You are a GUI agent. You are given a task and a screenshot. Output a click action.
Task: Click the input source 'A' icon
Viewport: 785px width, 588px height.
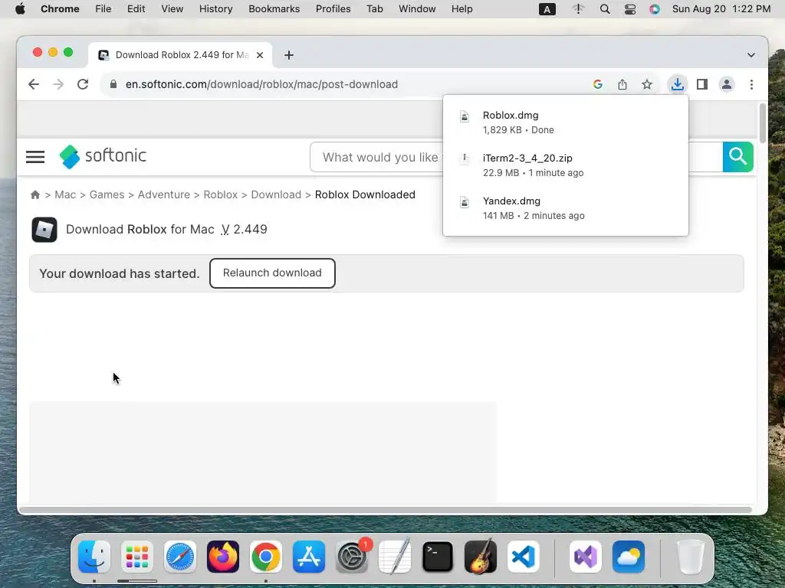(547, 9)
